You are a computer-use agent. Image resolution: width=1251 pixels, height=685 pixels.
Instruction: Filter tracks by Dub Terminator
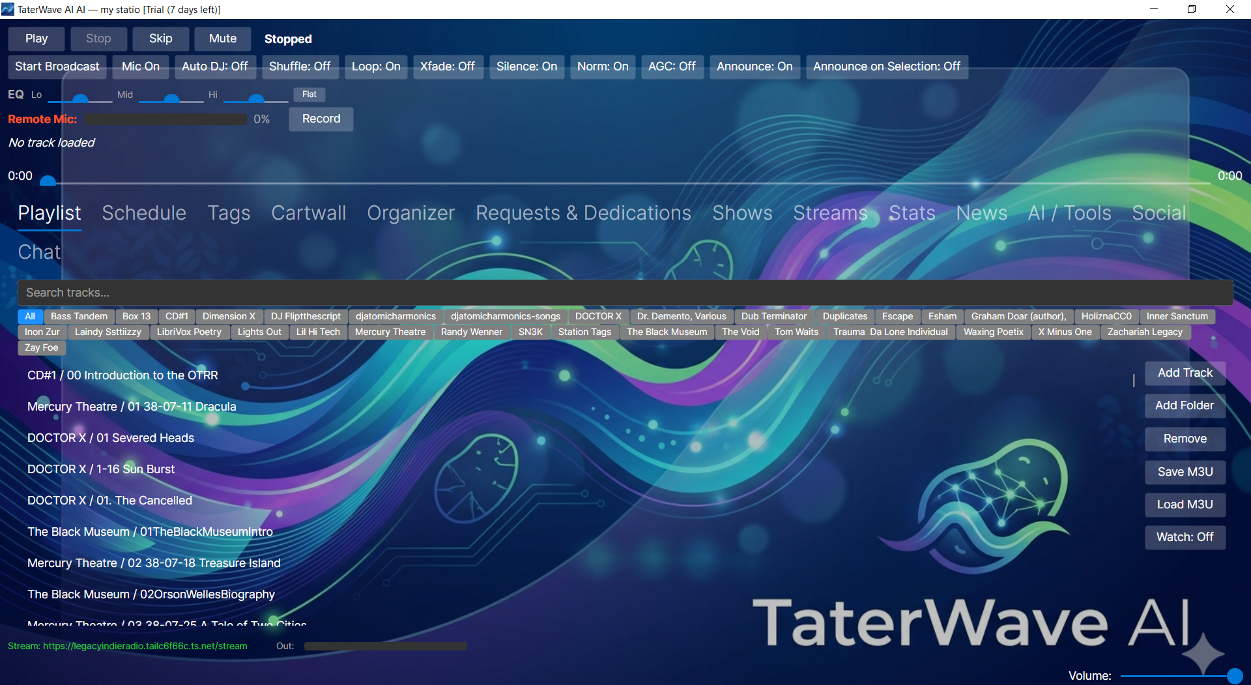coord(773,316)
